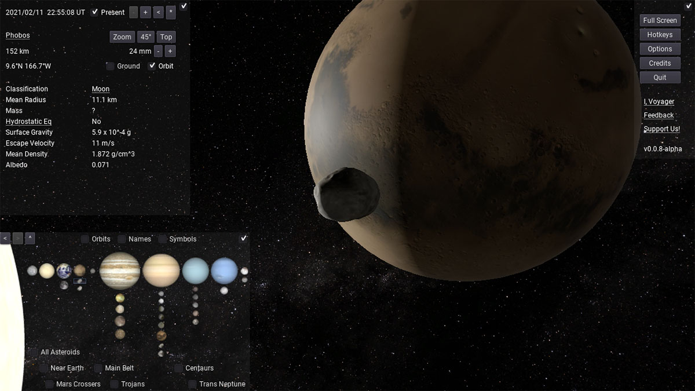Open the Credits screen
This screenshot has width=695, height=391.
tap(660, 63)
